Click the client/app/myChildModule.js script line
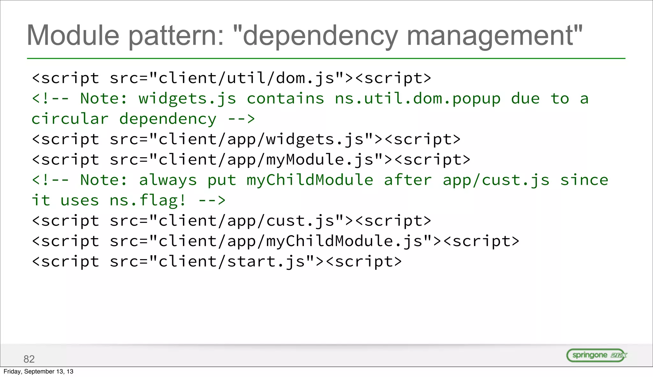The image size is (653, 377). pyautogui.click(x=275, y=241)
